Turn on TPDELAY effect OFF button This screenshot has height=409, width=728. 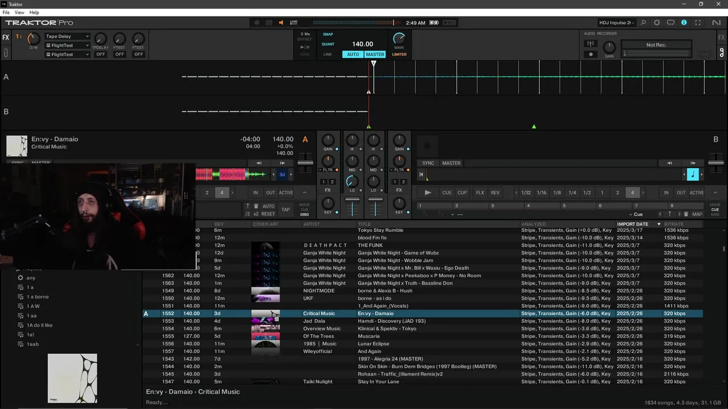point(101,55)
